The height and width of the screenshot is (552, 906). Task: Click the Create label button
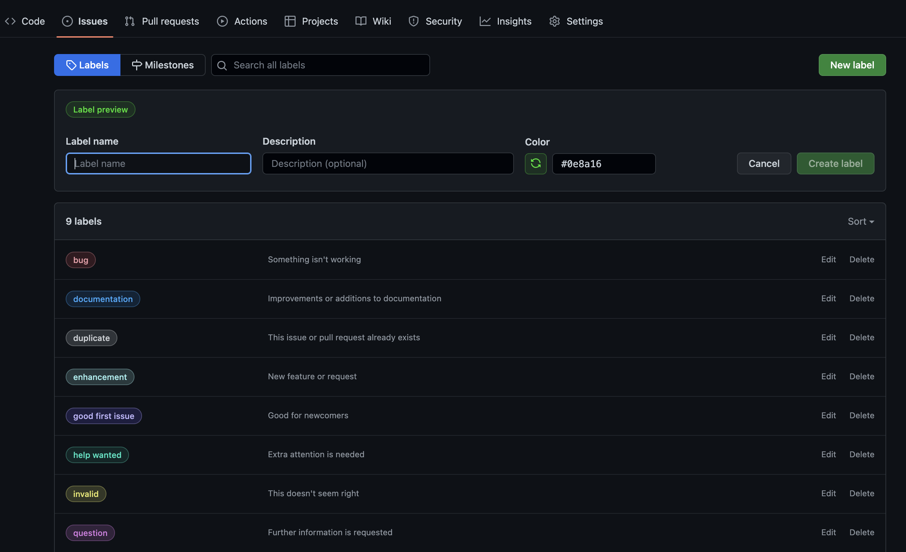tap(835, 163)
